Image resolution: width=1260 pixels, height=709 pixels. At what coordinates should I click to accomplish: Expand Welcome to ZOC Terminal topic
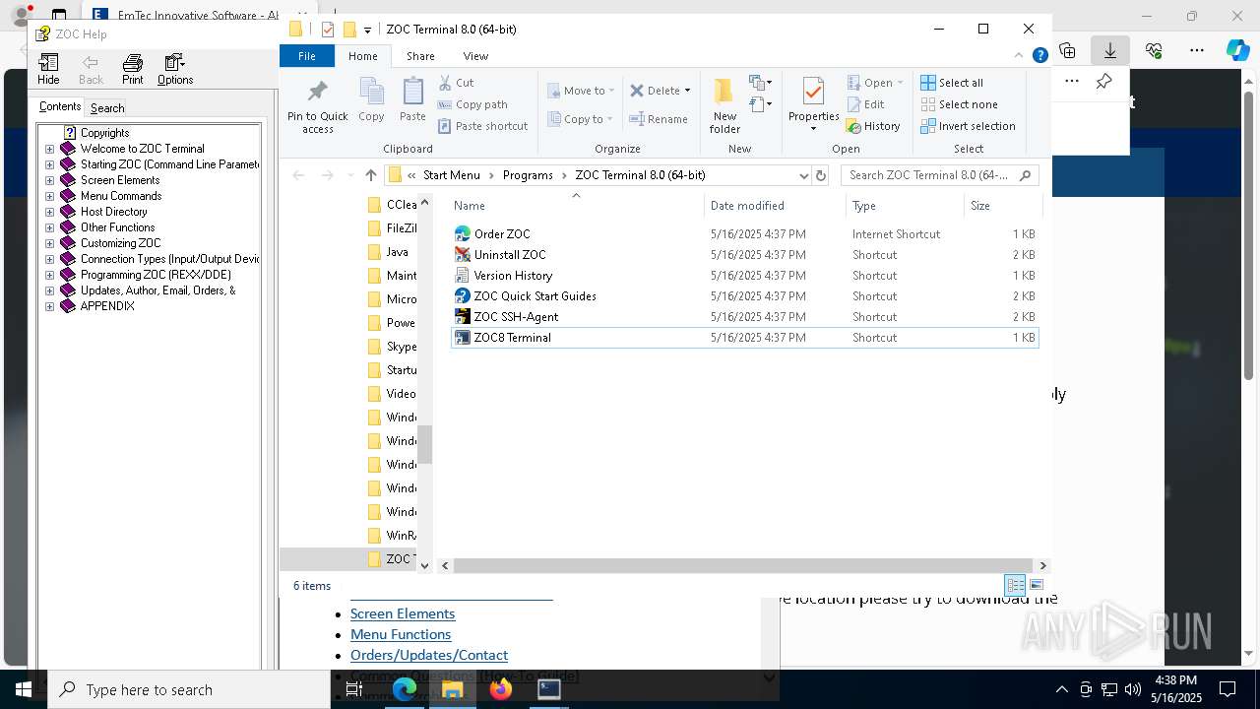point(50,149)
